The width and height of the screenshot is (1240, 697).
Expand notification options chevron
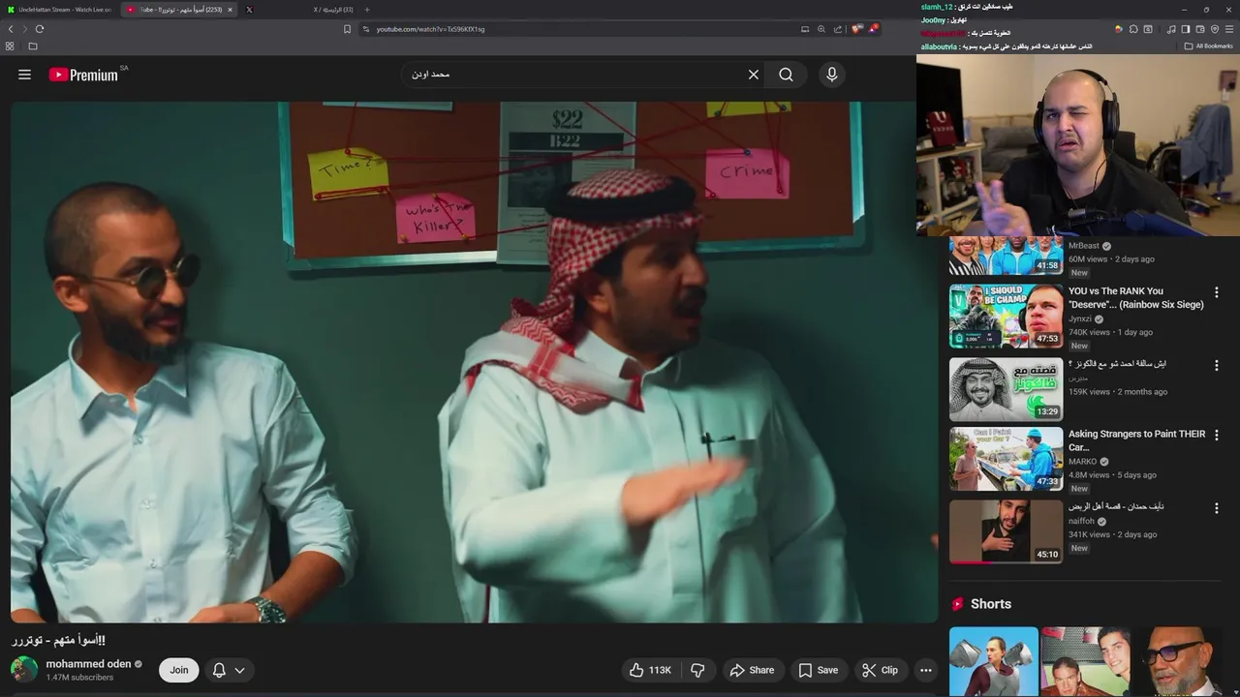239,670
